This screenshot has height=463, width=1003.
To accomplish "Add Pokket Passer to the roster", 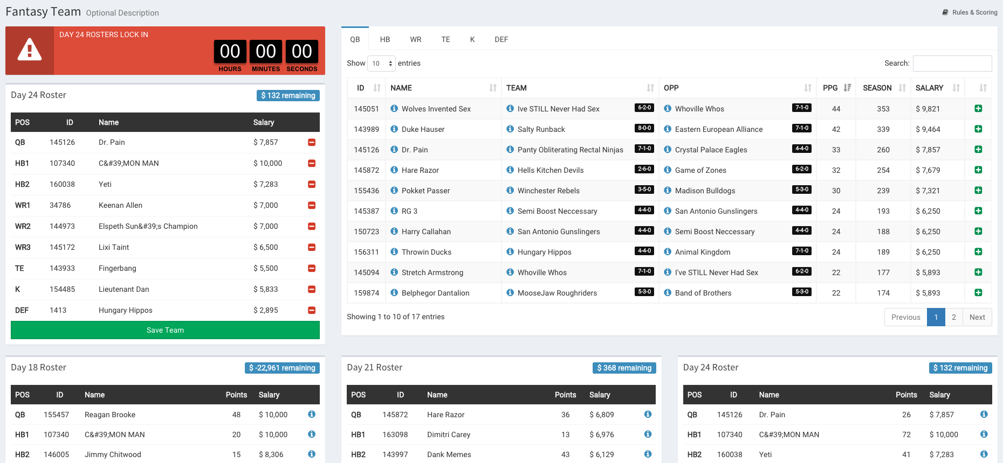I will click(978, 191).
